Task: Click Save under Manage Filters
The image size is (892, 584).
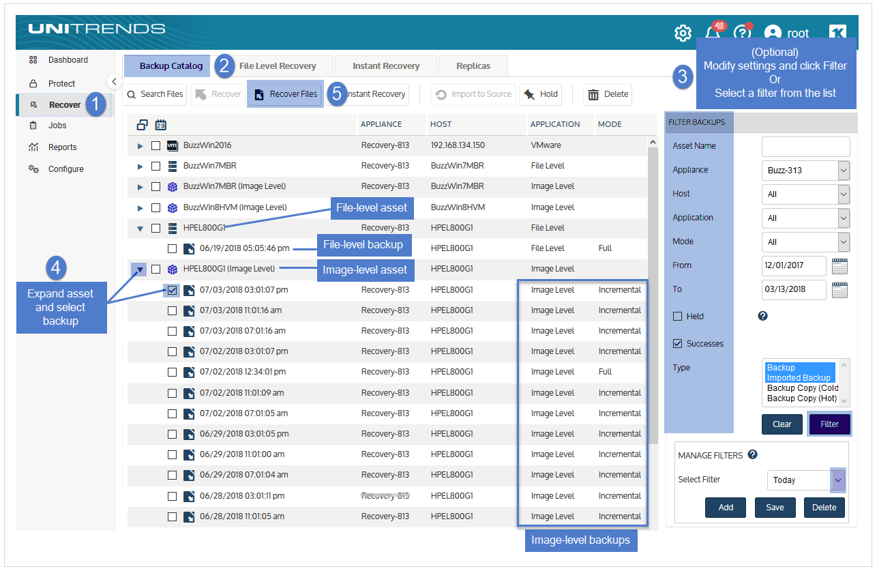Action: 775,507
